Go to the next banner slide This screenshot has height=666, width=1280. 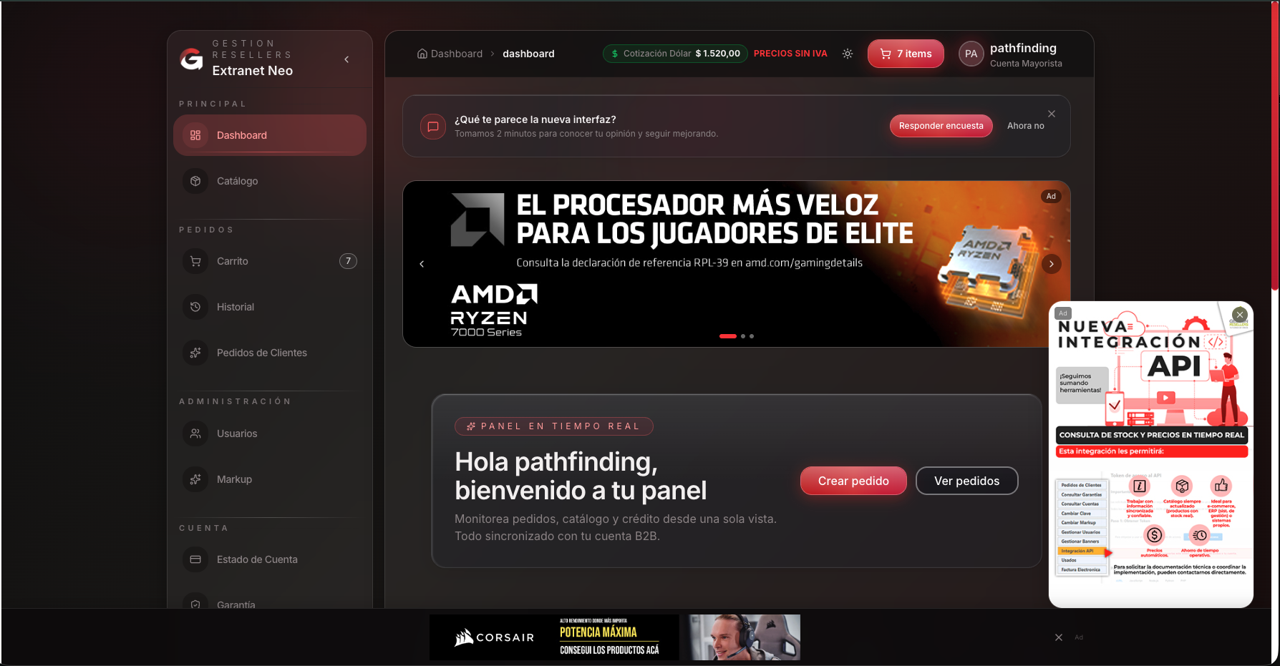[x=1051, y=264]
